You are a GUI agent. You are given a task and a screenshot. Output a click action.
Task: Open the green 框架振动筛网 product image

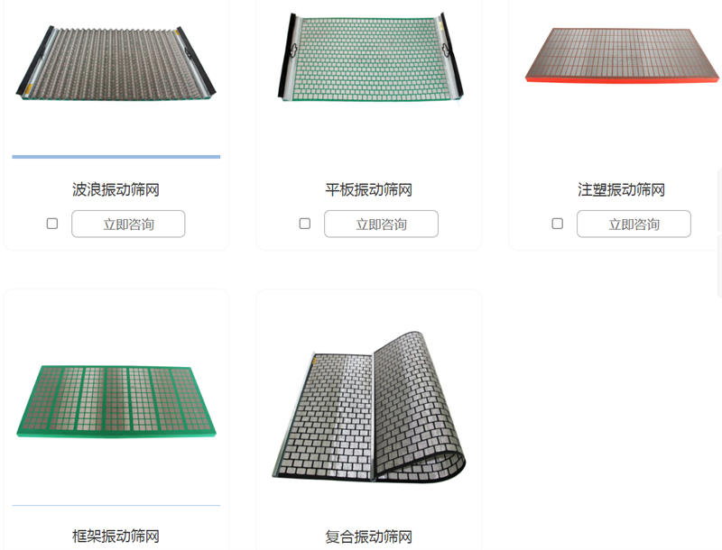116,401
